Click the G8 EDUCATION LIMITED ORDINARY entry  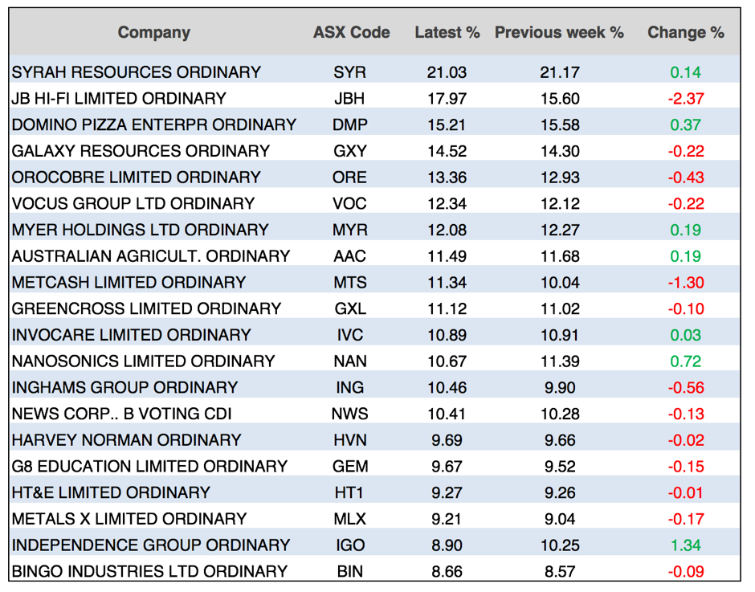[149, 467]
